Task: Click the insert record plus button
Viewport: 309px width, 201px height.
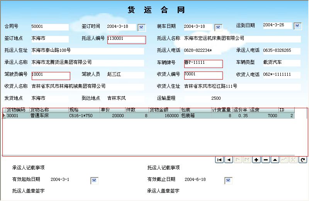Action: tap(256, 160)
